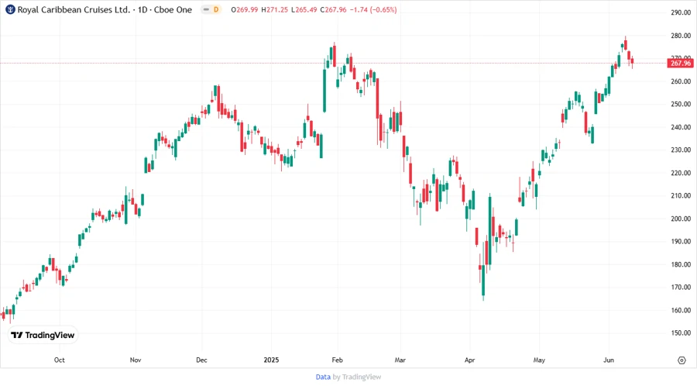
Task: Click the 210.00 price axis label
Action: click(x=681, y=195)
